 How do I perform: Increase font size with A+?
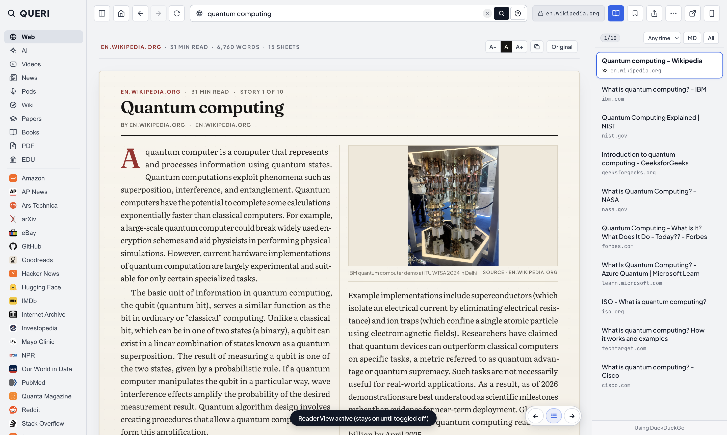tap(519, 47)
